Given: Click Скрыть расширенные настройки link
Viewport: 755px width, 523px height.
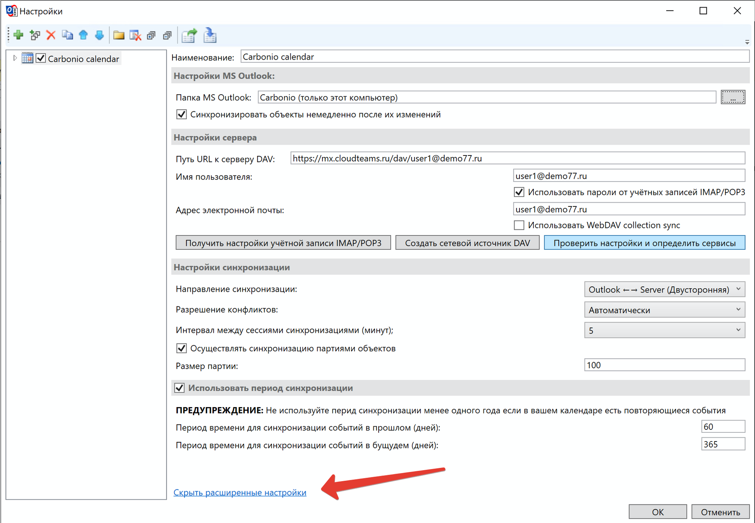Looking at the screenshot, I should [240, 492].
